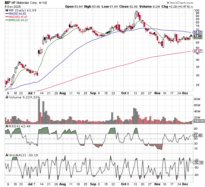Click the NYSE exchange label

pos(43,3)
